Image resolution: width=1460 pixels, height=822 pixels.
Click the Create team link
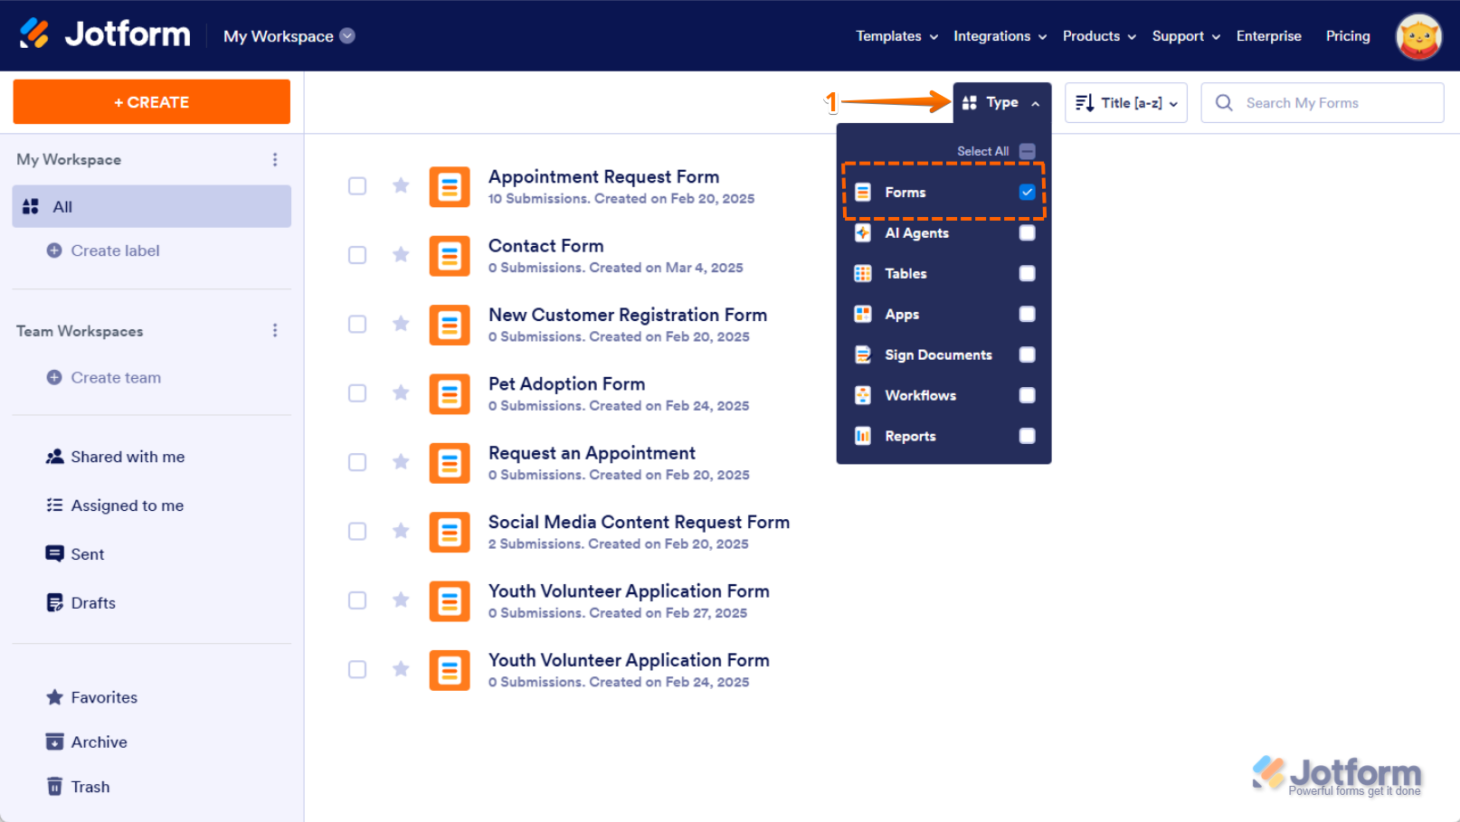[116, 377]
